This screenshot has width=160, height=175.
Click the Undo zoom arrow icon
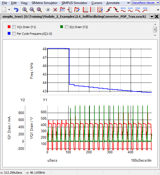point(16,10)
